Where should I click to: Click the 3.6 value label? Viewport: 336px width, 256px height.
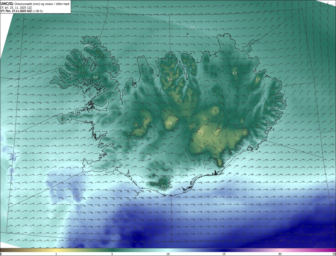(x=170, y=79)
